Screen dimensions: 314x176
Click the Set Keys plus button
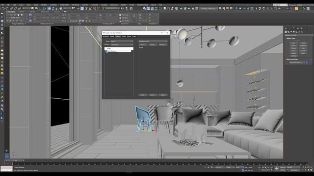coord(277,169)
